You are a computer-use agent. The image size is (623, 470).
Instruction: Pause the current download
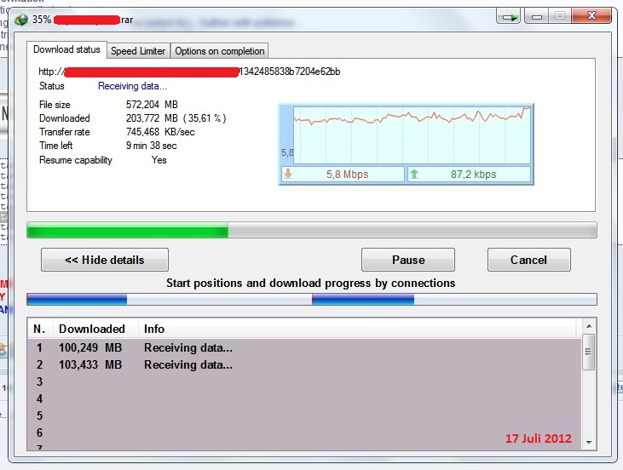[408, 260]
